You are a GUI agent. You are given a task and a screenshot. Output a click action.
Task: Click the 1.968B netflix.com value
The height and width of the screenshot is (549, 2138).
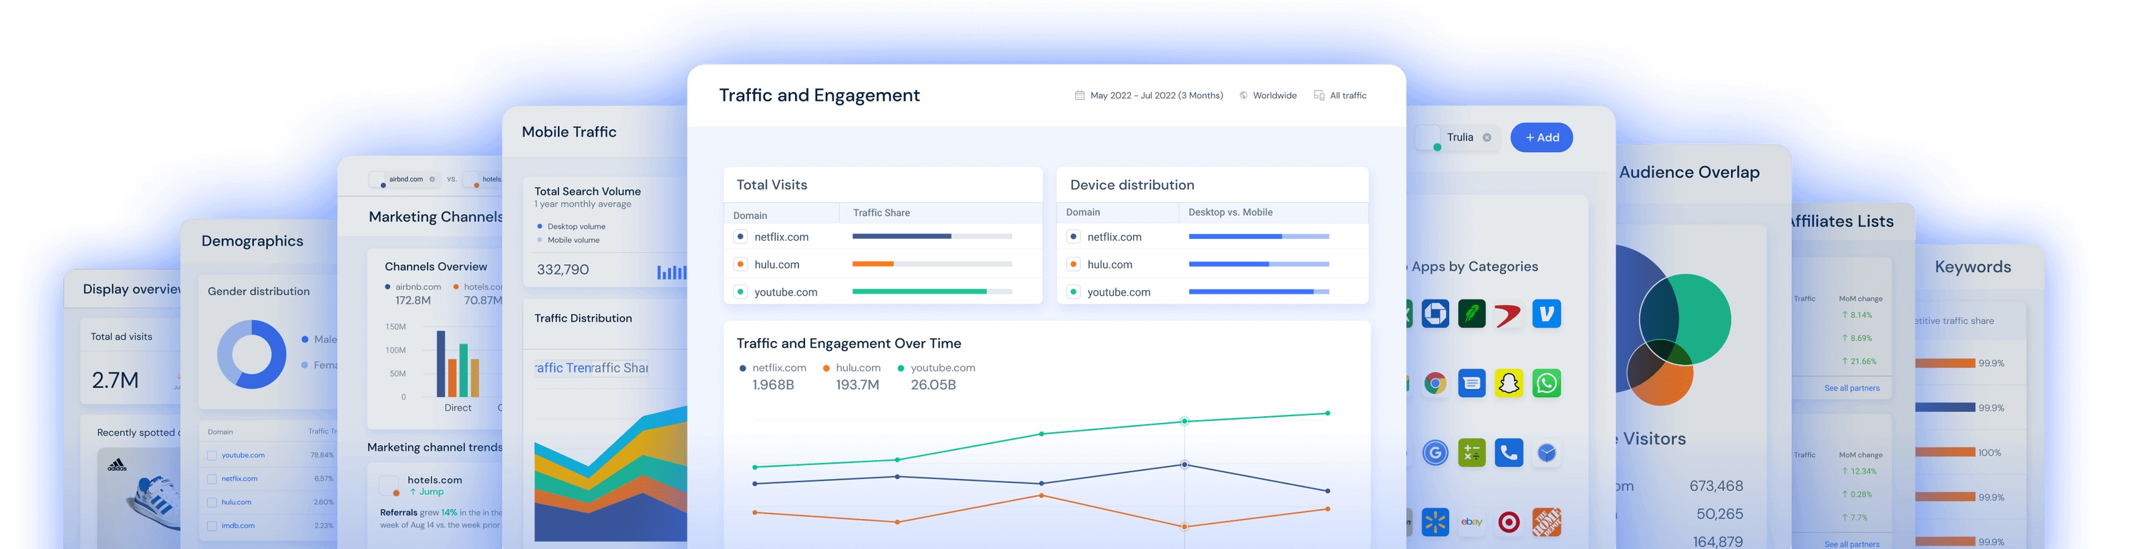(773, 385)
